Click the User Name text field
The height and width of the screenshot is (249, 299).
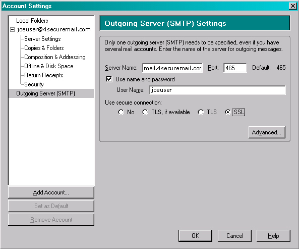pos(217,90)
